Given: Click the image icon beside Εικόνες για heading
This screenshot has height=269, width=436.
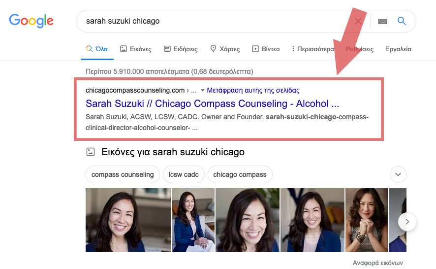Looking at the screenshot, I should pyautogui.click(x=91, y=152).
